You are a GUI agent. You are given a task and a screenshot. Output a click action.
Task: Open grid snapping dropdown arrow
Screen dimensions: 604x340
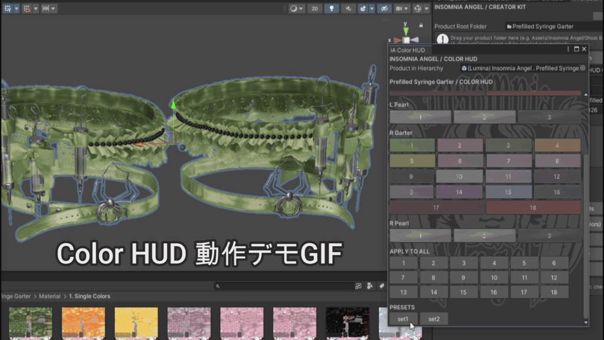17,8
